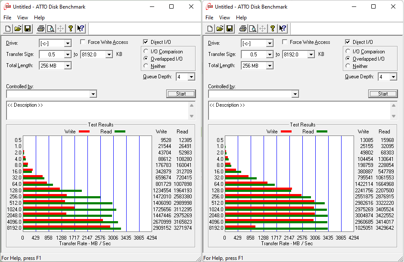
Task: Click the four-arrow move icon in the left window
Action: [x=61, y=28]
